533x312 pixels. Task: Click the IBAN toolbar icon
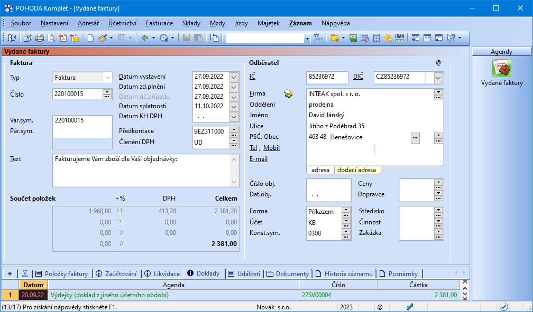400,37
